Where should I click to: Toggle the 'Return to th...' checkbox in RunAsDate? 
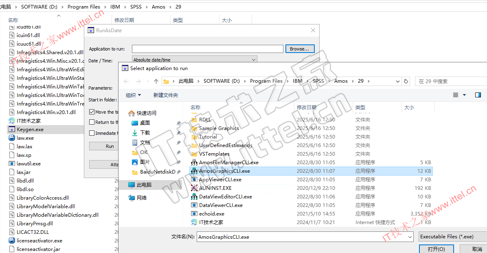[92, 122]
